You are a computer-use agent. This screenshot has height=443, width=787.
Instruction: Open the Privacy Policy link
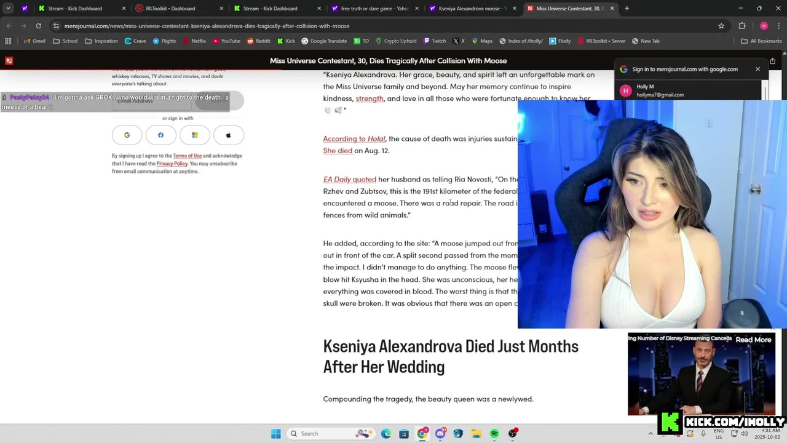tap(172, 164)
